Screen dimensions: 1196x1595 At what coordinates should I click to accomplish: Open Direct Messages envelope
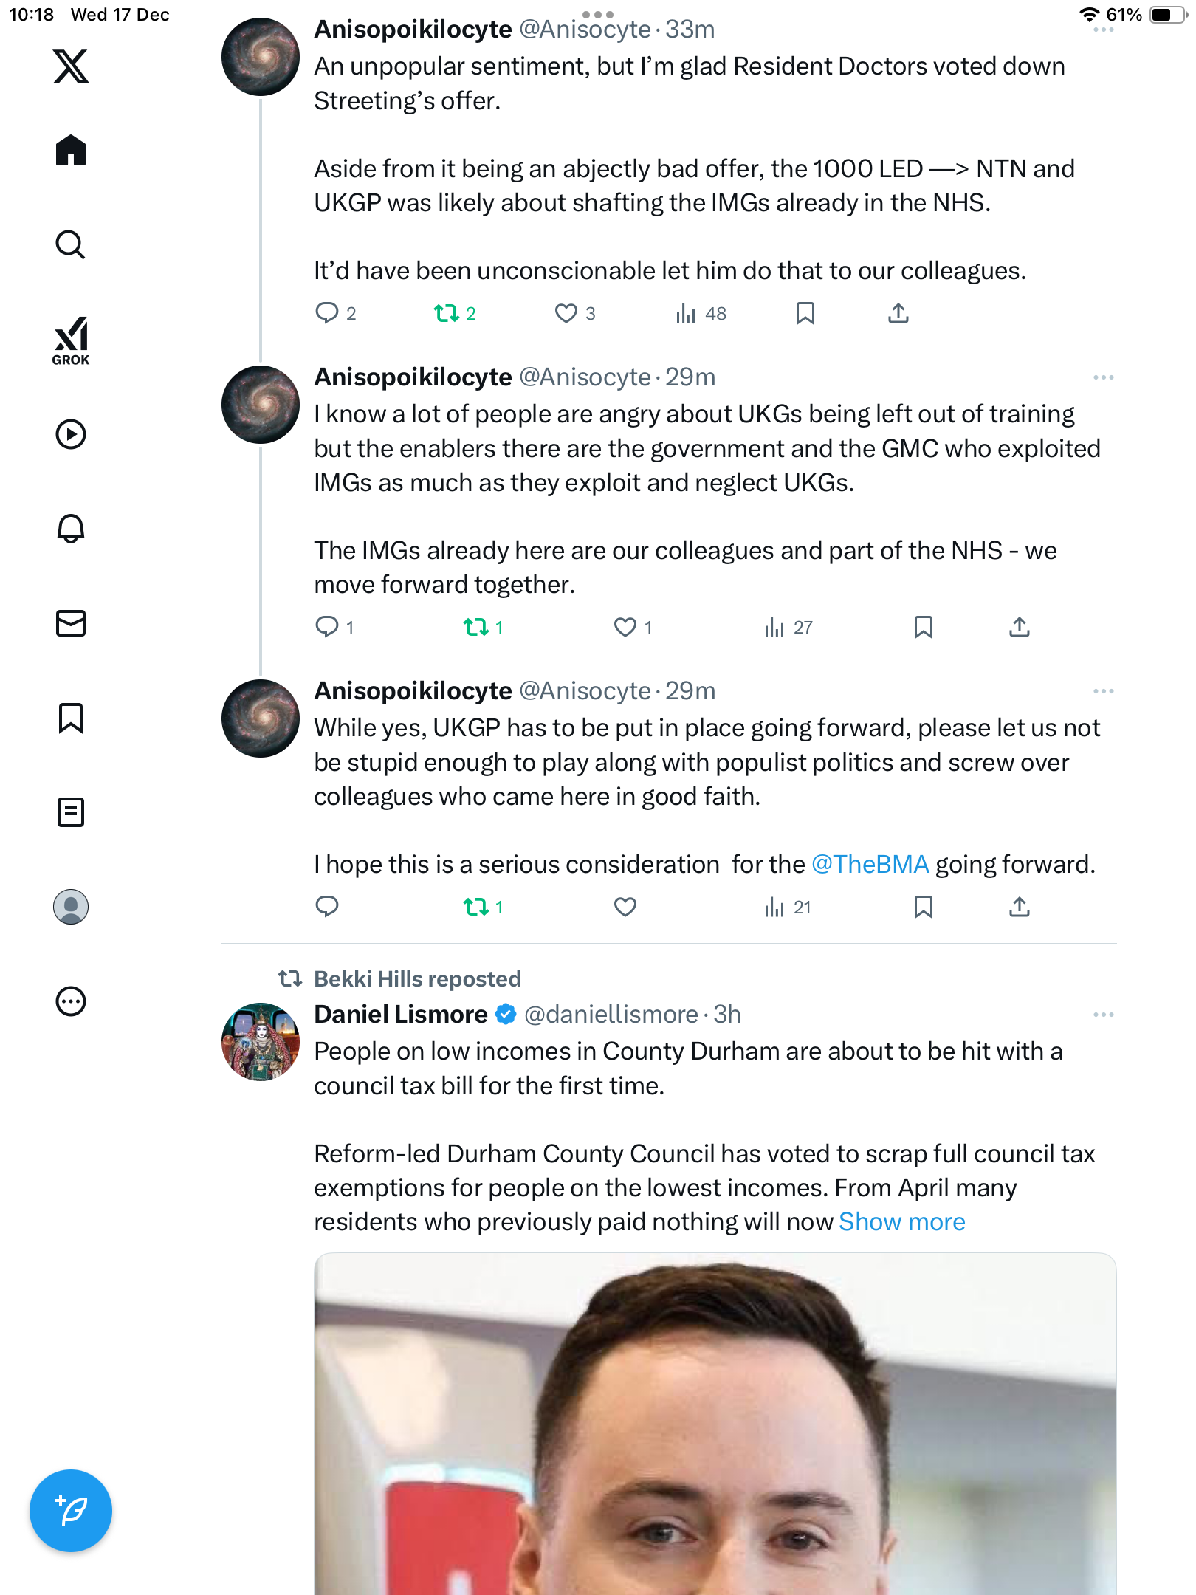tap(71, 623)
